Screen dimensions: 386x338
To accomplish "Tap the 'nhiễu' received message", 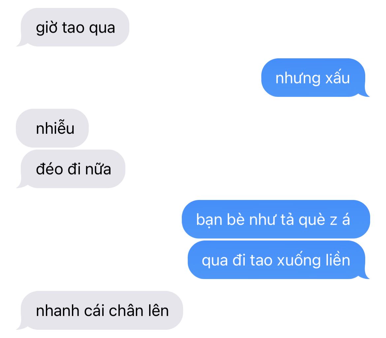I will [52, 128].
